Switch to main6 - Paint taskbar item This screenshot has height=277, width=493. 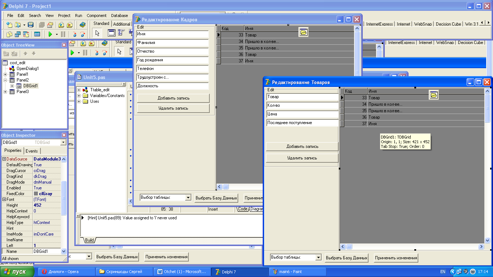[x=298, y=272]
